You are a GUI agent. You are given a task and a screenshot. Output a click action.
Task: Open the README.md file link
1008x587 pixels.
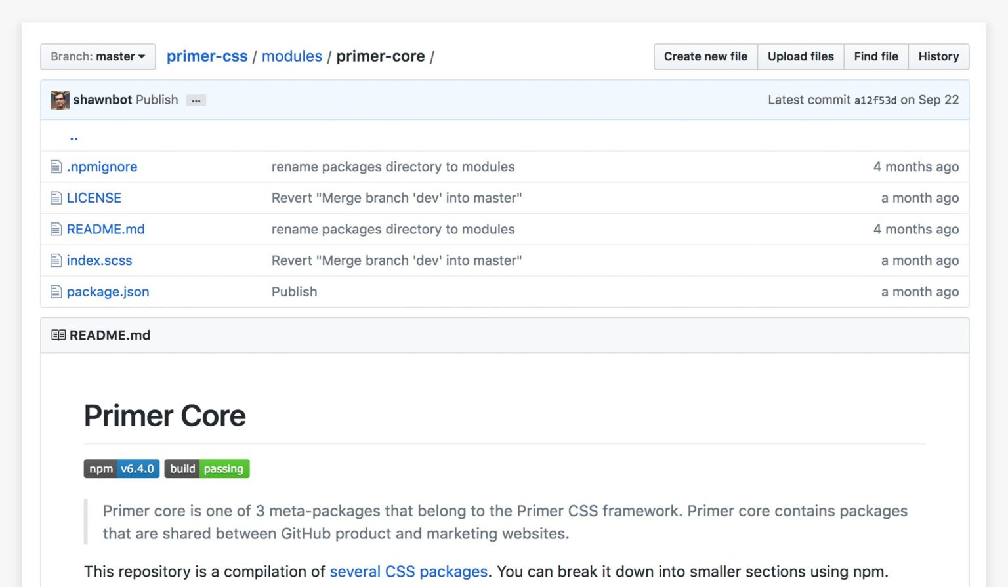(106, 230)
